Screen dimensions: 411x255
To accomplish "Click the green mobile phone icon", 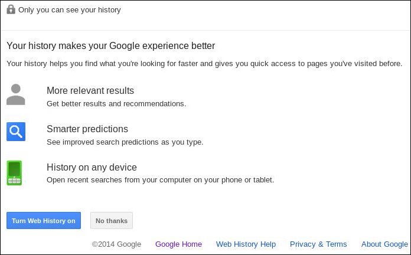I will pyautogui.click(x=14, y=173).
